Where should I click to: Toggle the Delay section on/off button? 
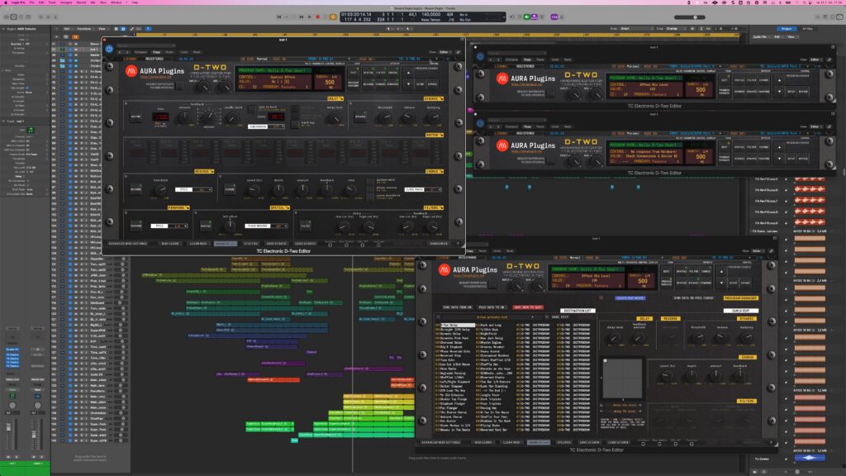(x=136, y=117)
